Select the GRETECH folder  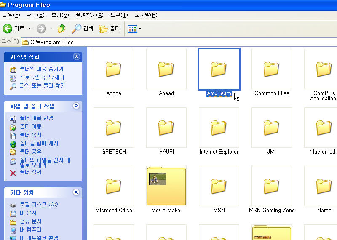pyautogui.click(x=114, y=128)
